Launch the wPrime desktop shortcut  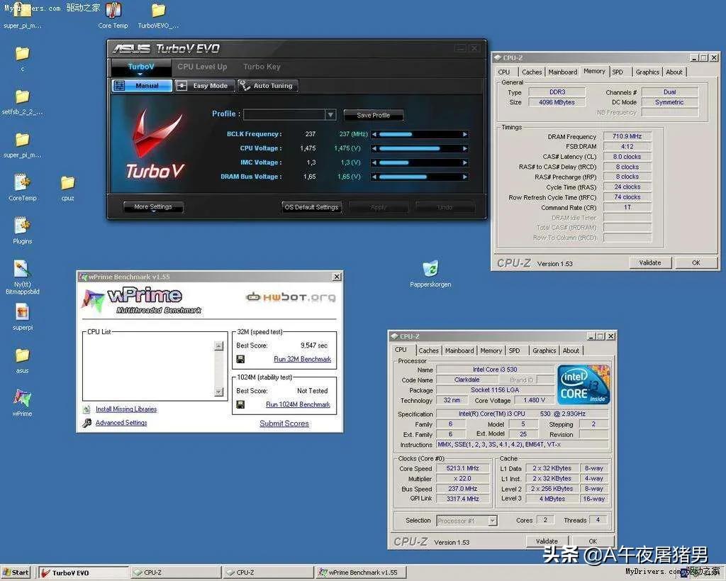tap(22, 398)
